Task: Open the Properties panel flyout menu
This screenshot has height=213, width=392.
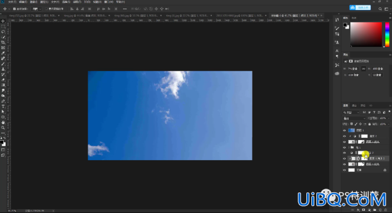Action: tap(390, 55)
